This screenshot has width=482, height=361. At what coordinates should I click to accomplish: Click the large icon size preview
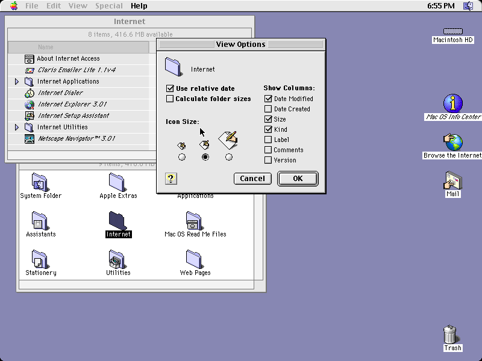click(228, 141)
